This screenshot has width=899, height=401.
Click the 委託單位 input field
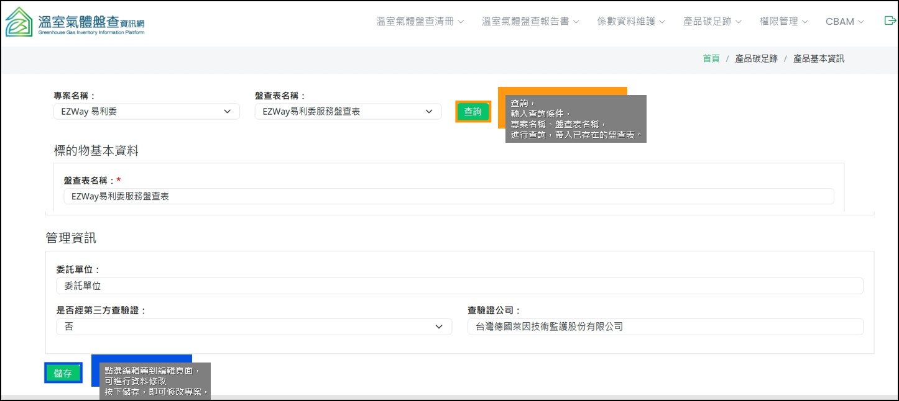point(459,286)
